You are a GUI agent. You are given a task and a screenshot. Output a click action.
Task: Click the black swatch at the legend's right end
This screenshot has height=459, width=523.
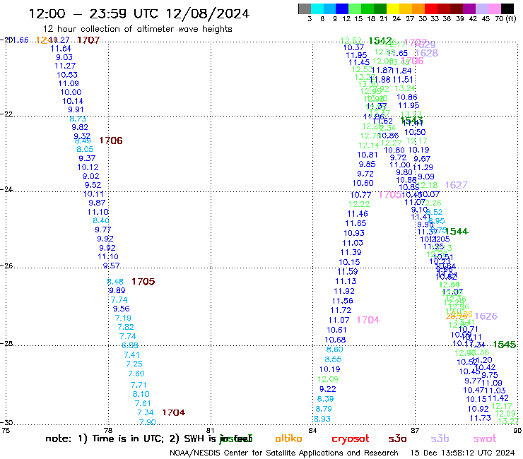pyautogui.click(x=507, y=8)
